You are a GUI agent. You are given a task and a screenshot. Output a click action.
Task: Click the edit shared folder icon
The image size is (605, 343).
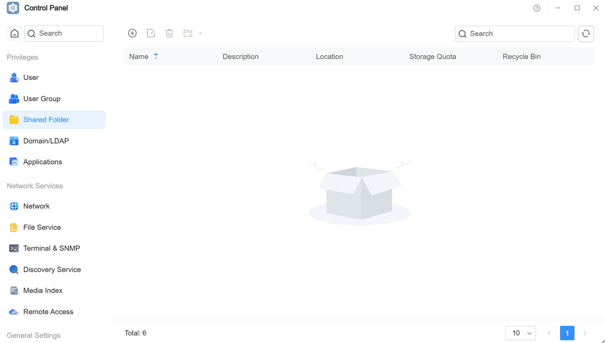pos(151,33)
